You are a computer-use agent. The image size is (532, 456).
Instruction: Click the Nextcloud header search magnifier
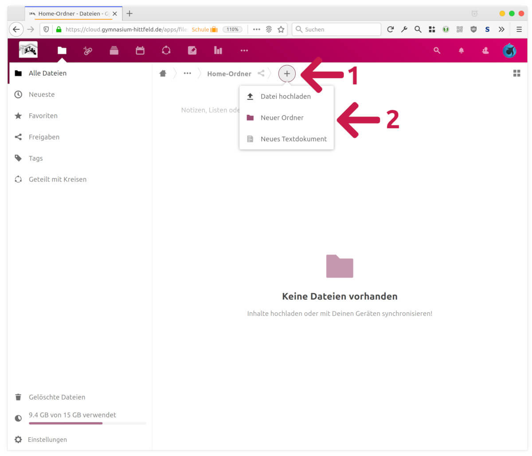pyautogui.click(x=437, y=51)
